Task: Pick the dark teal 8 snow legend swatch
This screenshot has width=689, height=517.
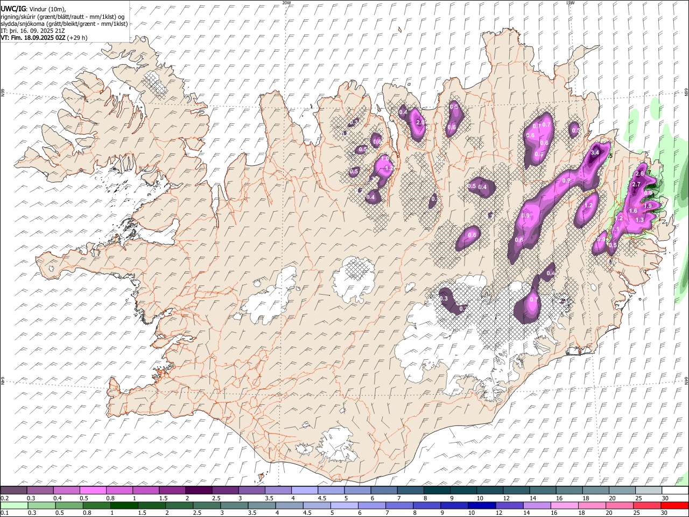Action: (437, 491)
